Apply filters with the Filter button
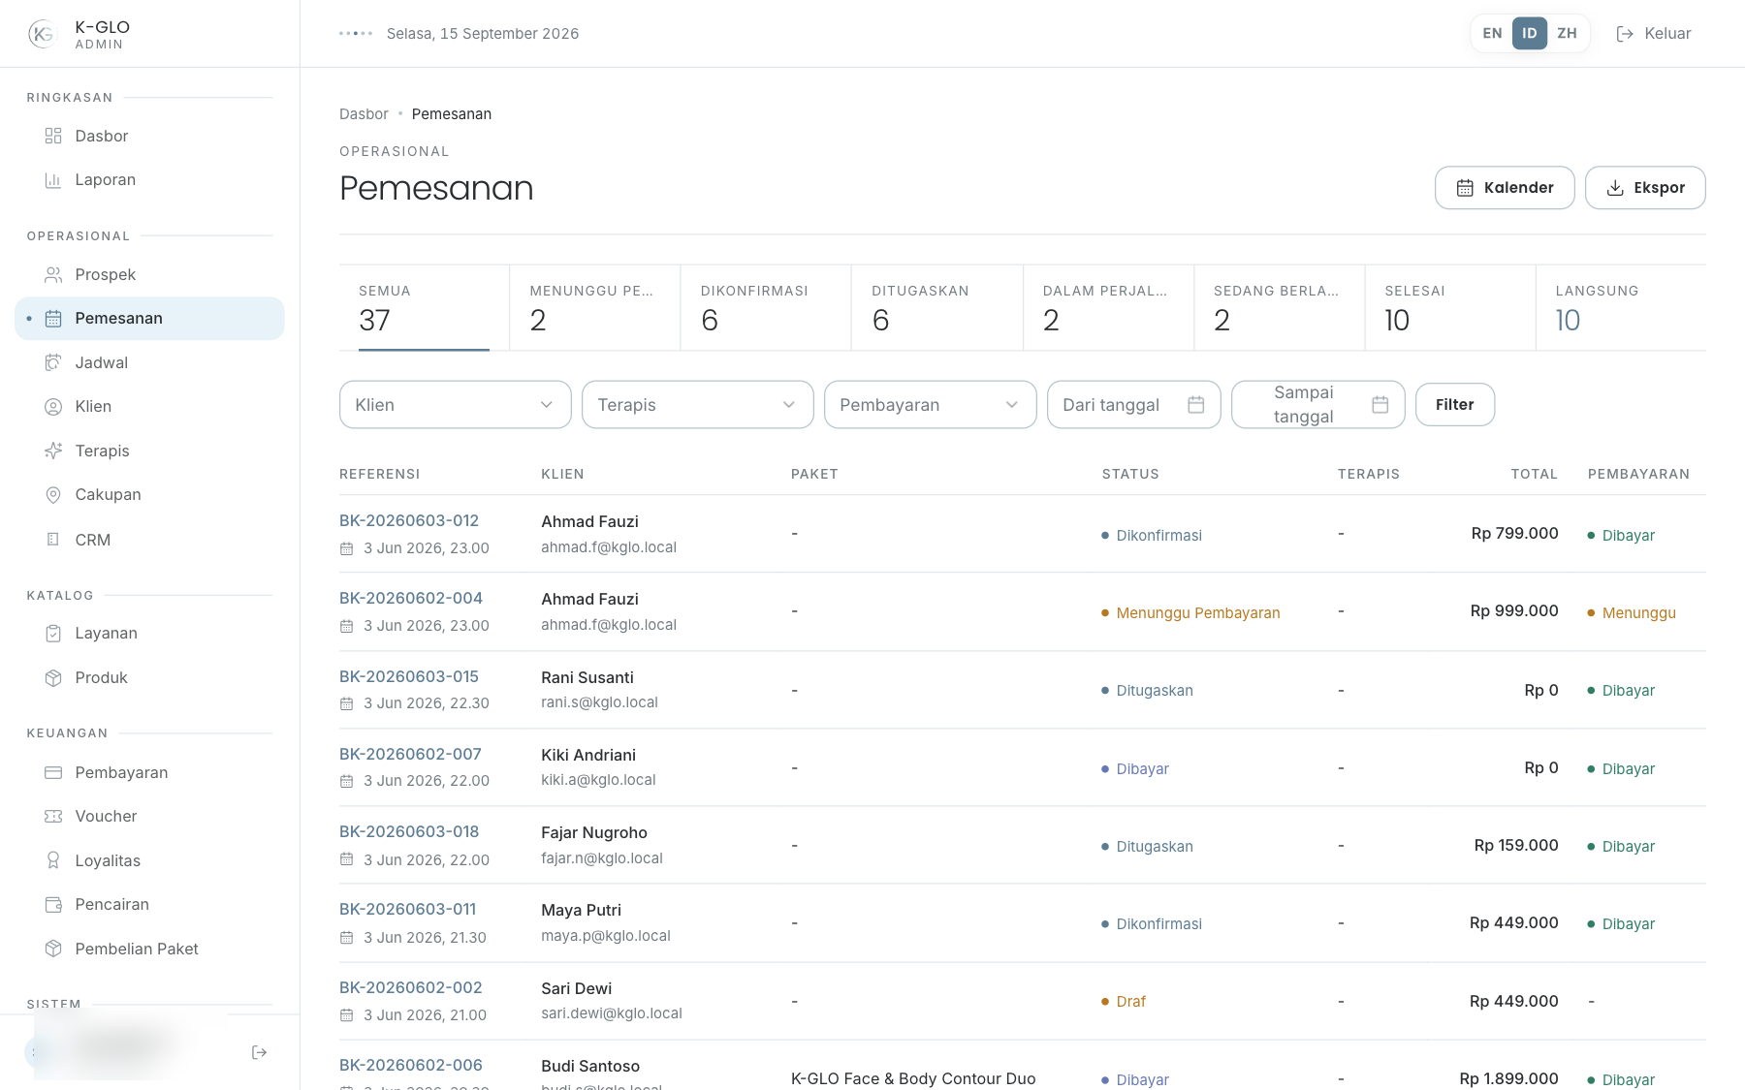 tap(1454, 404)
